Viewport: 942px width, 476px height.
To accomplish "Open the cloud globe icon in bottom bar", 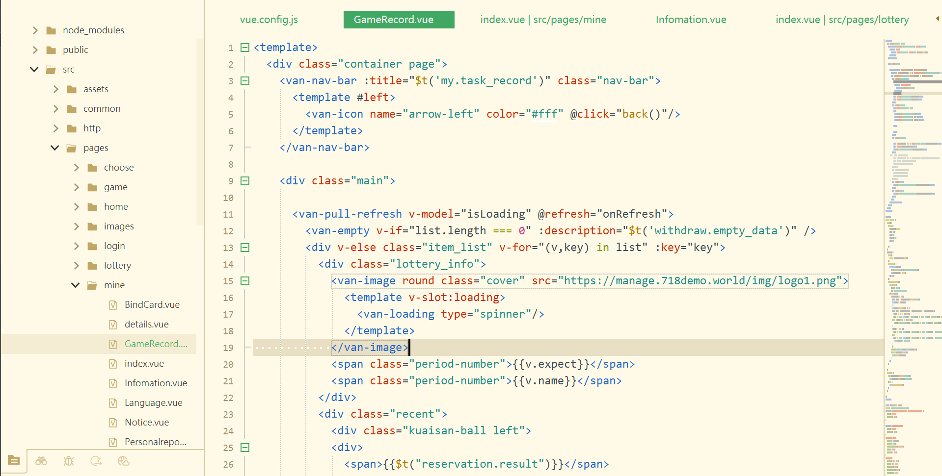I will point(124,461).
